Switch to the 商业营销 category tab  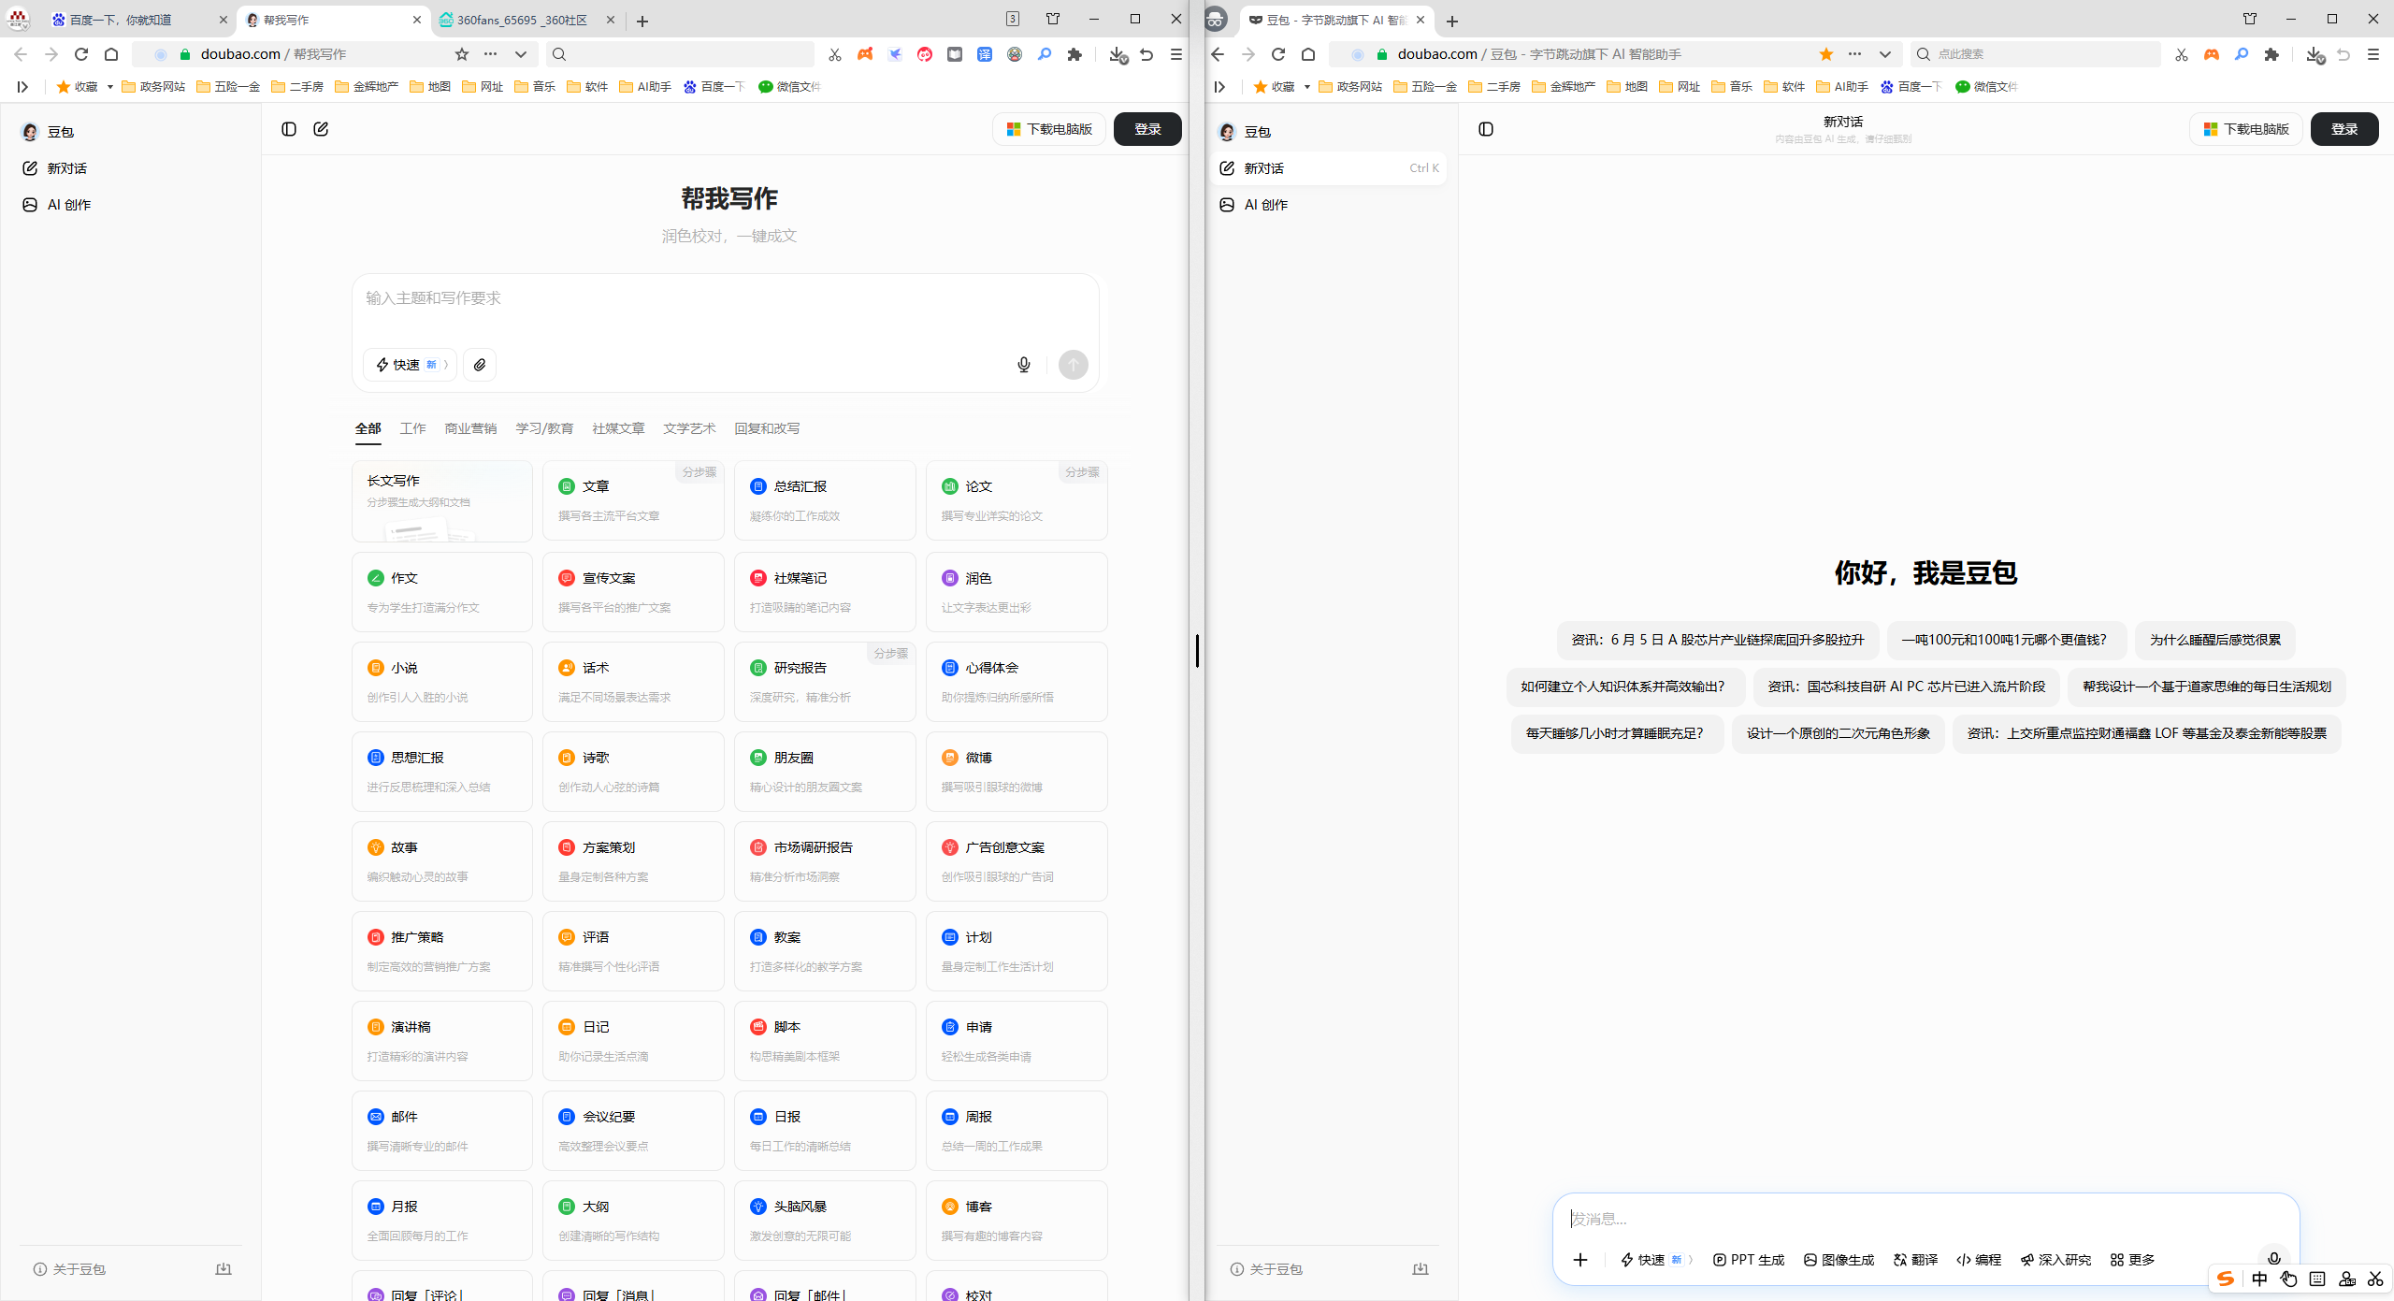(x=470, y=428)
